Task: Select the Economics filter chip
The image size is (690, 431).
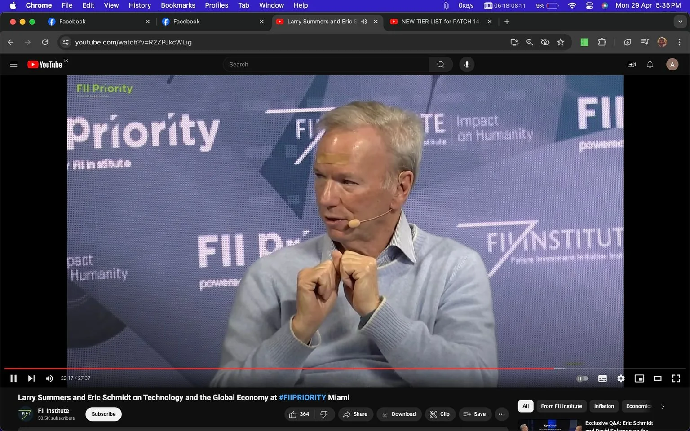Action: click(x=638, y=406)
